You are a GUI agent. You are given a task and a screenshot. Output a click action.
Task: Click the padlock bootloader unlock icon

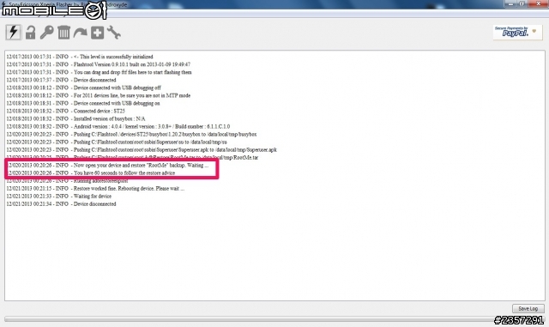31,33
